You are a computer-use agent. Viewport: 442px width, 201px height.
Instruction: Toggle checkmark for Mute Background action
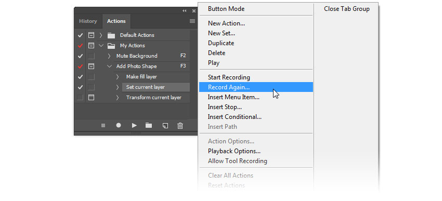tap(80, 56)
